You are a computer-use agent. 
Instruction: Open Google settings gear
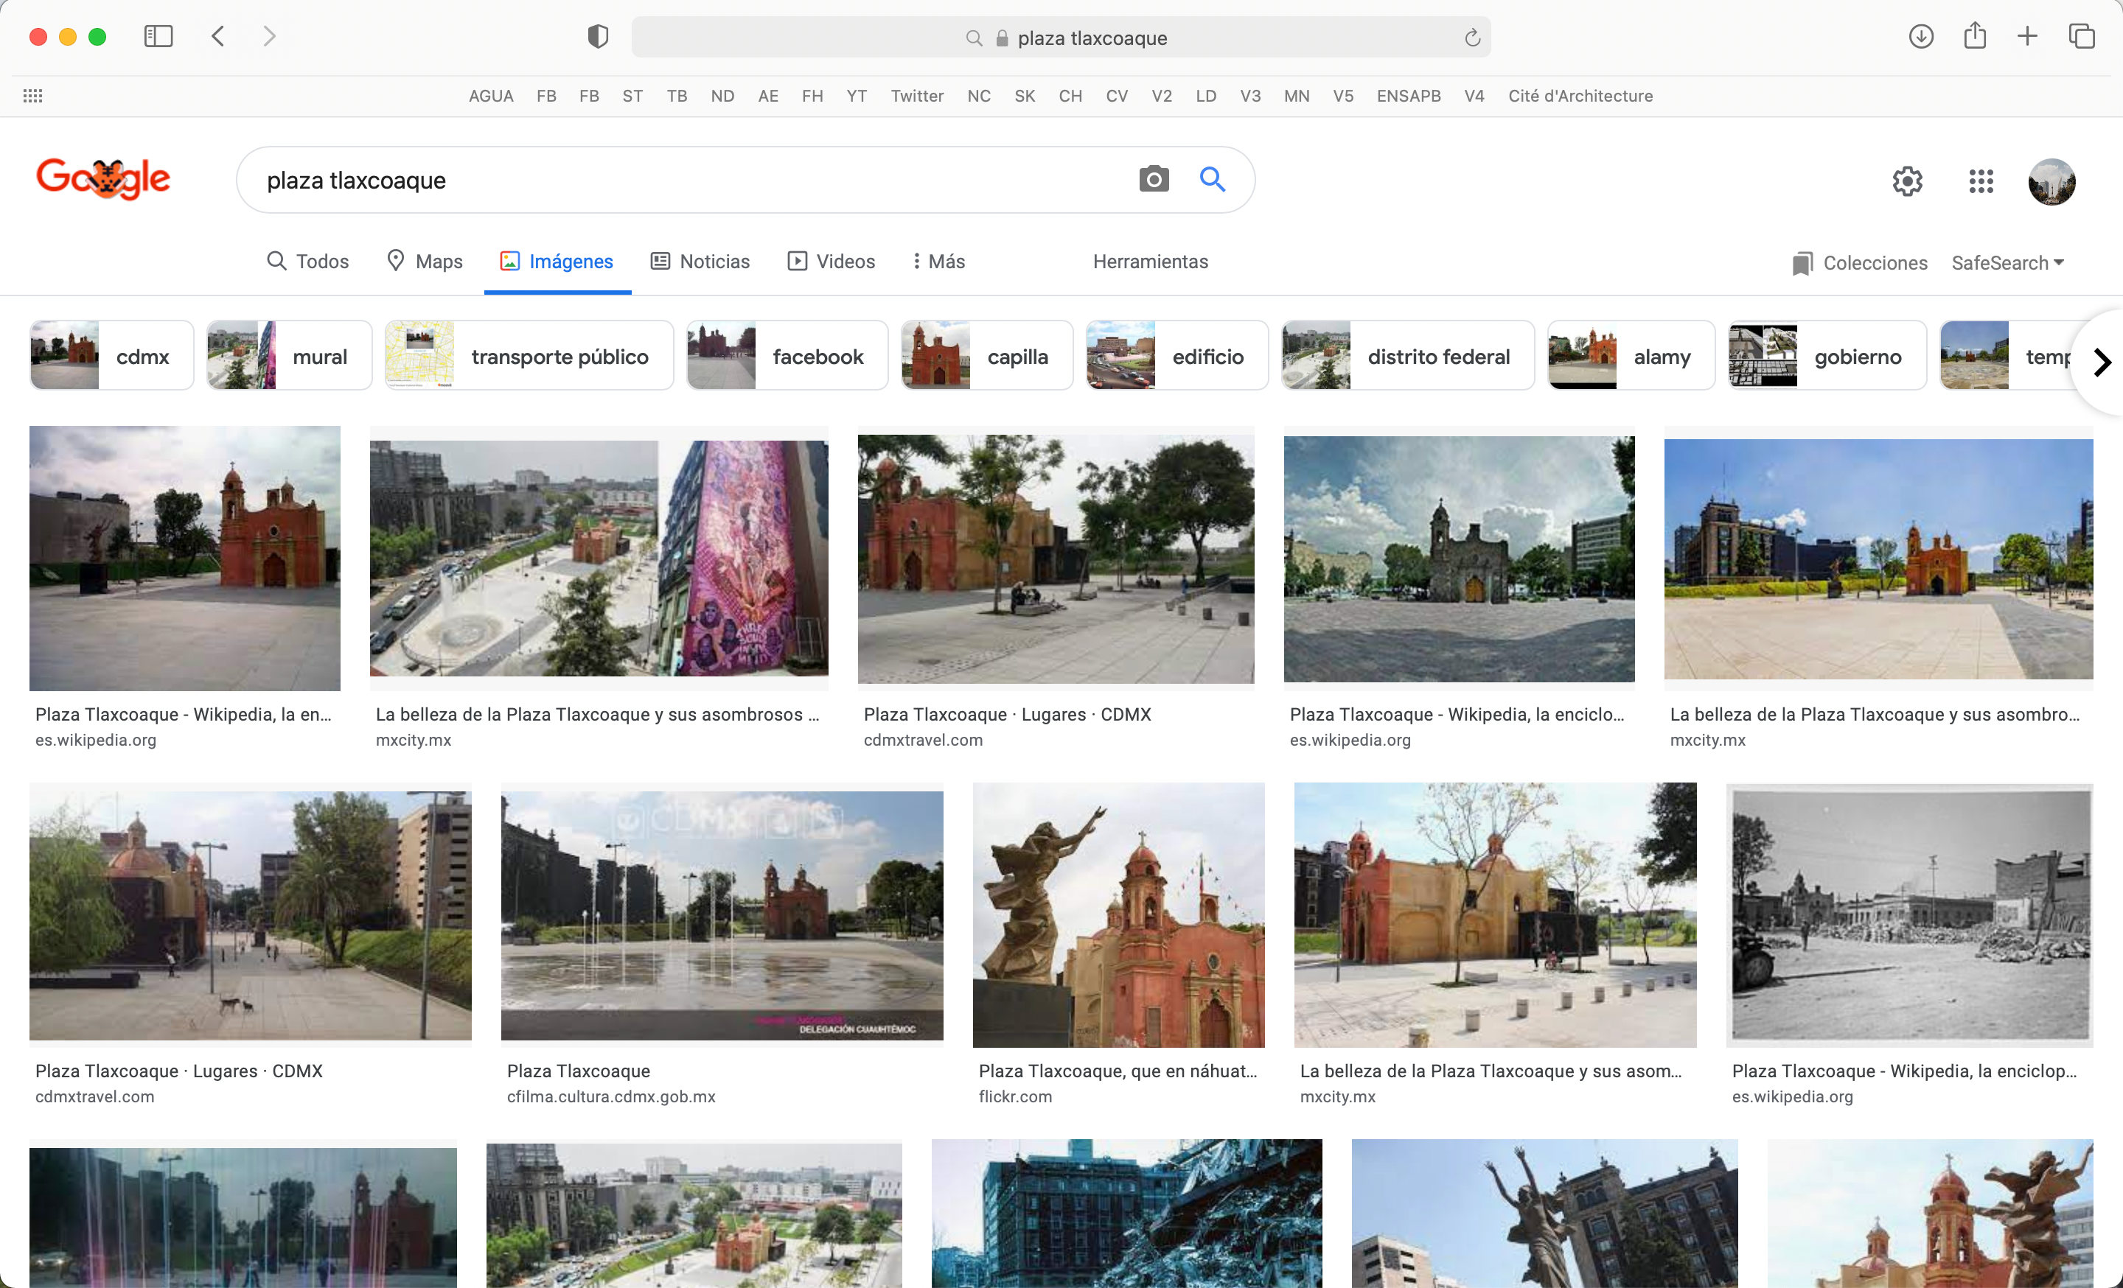[x=1907, y=181]
